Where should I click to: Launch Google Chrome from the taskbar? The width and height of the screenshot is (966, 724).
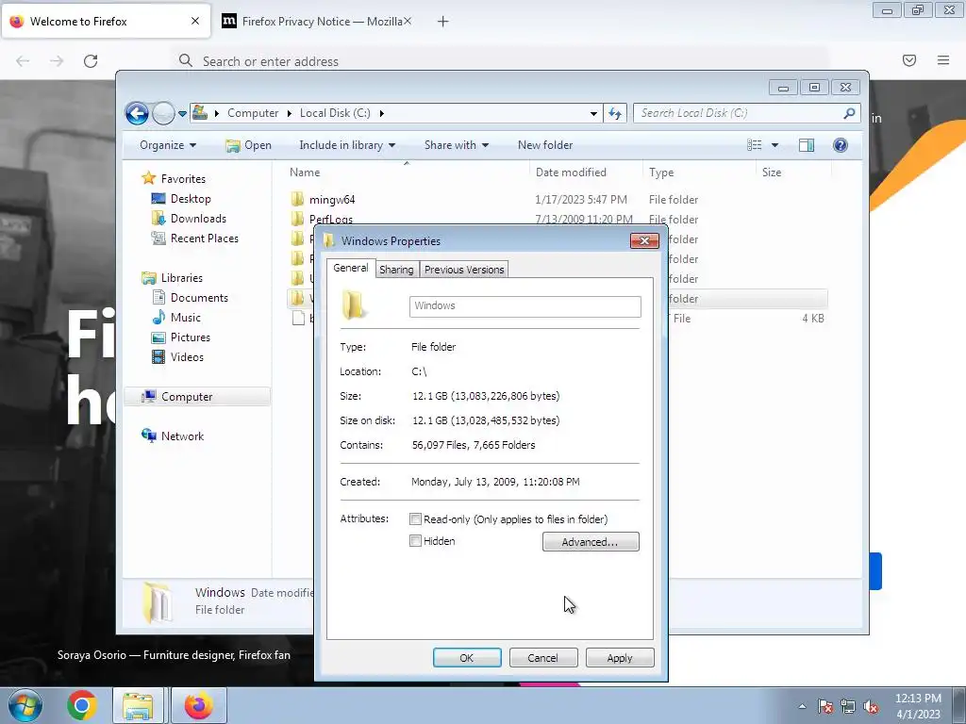tap(81, 705)
